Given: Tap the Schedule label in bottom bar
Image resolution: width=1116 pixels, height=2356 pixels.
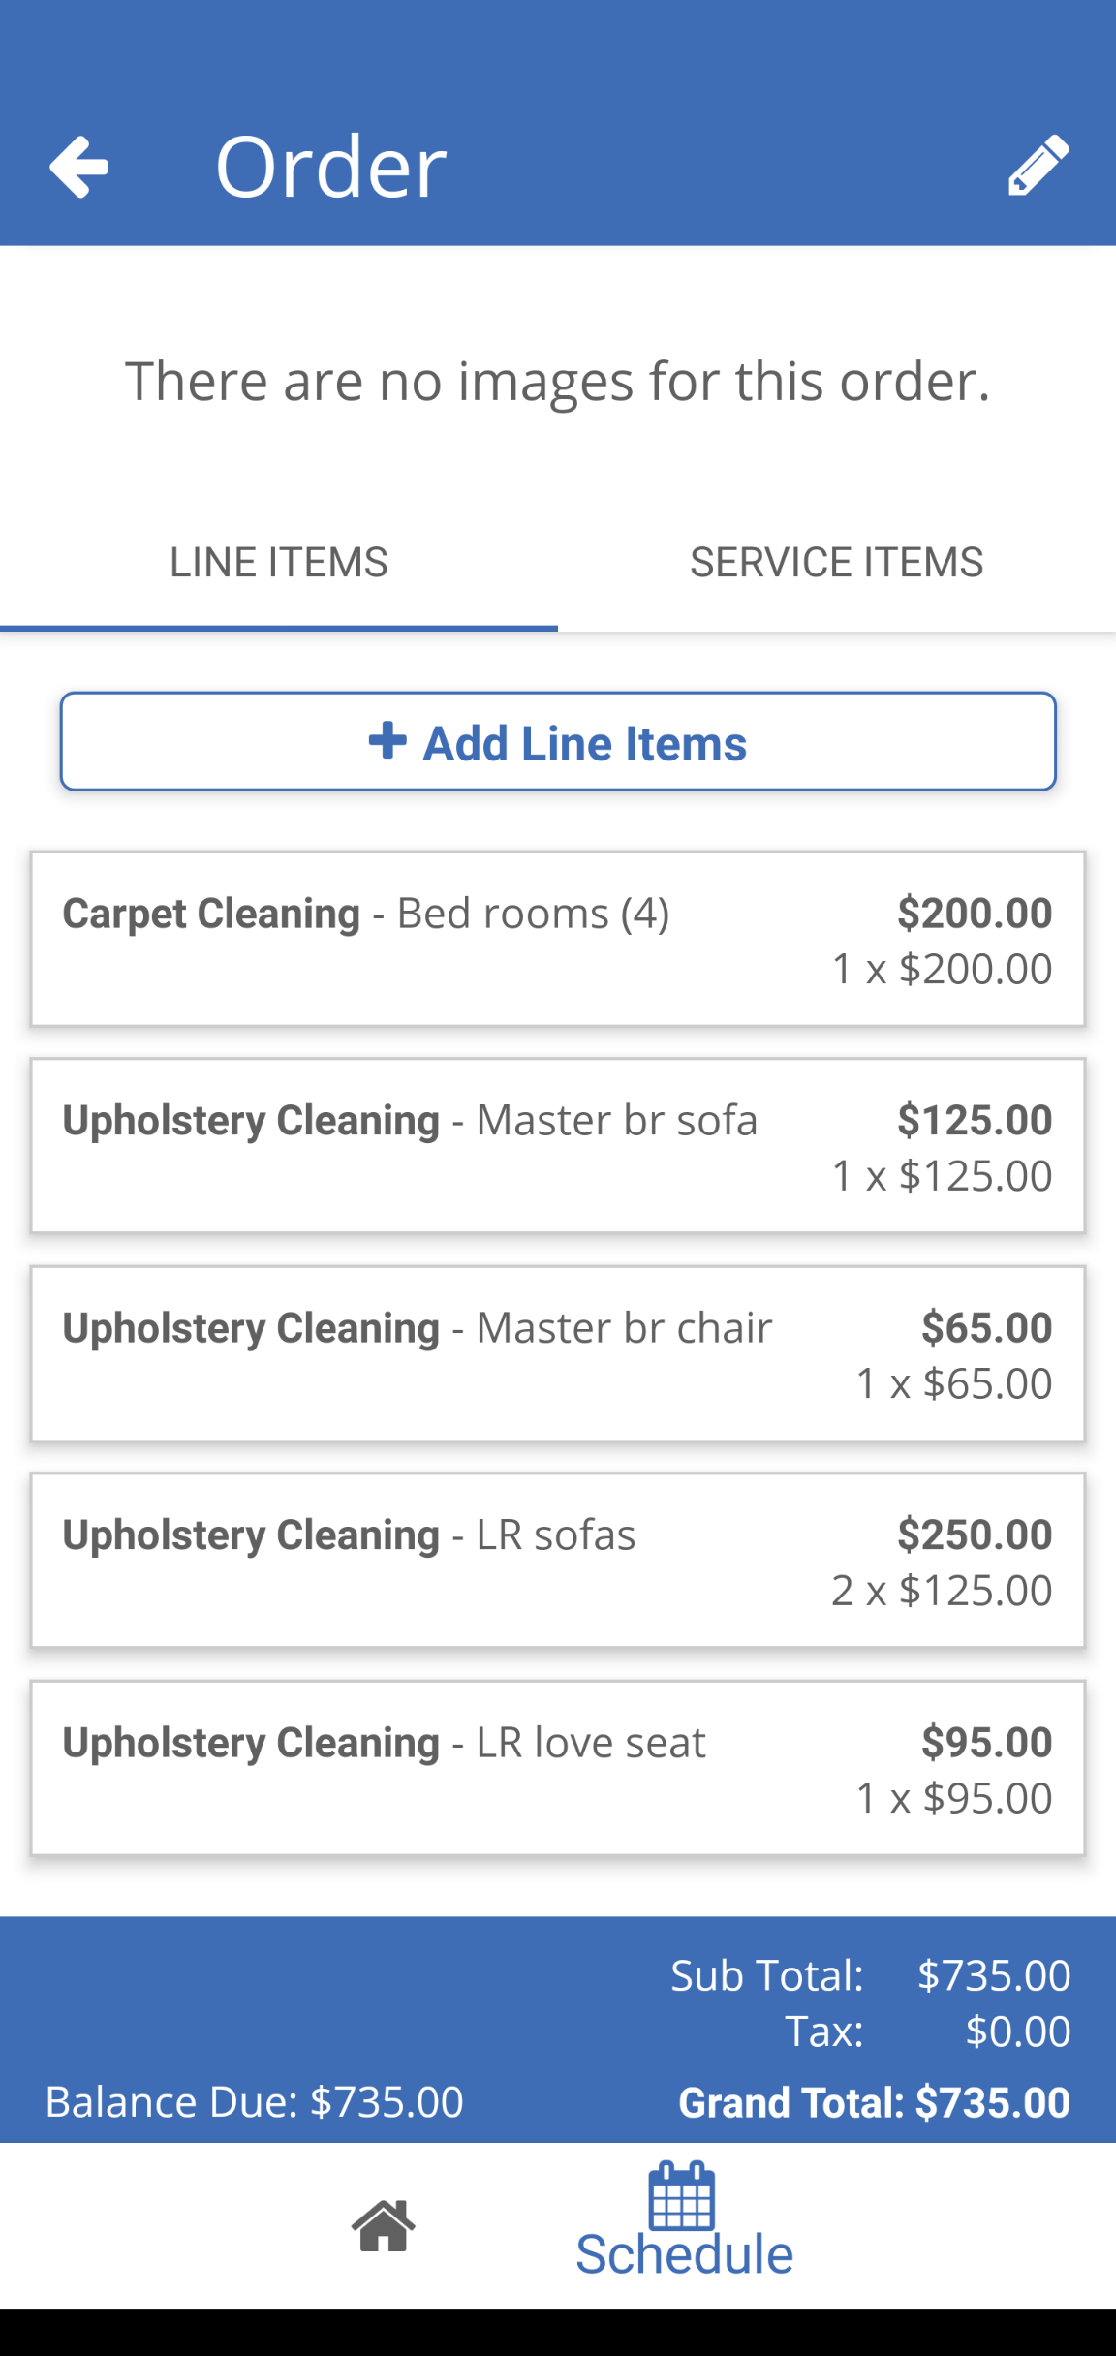Looking at the screenshot, I should 684,2255.
